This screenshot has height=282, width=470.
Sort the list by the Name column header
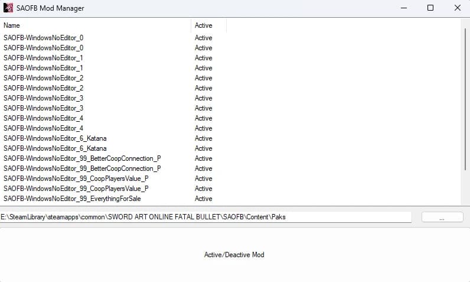[x=95, y=25]
